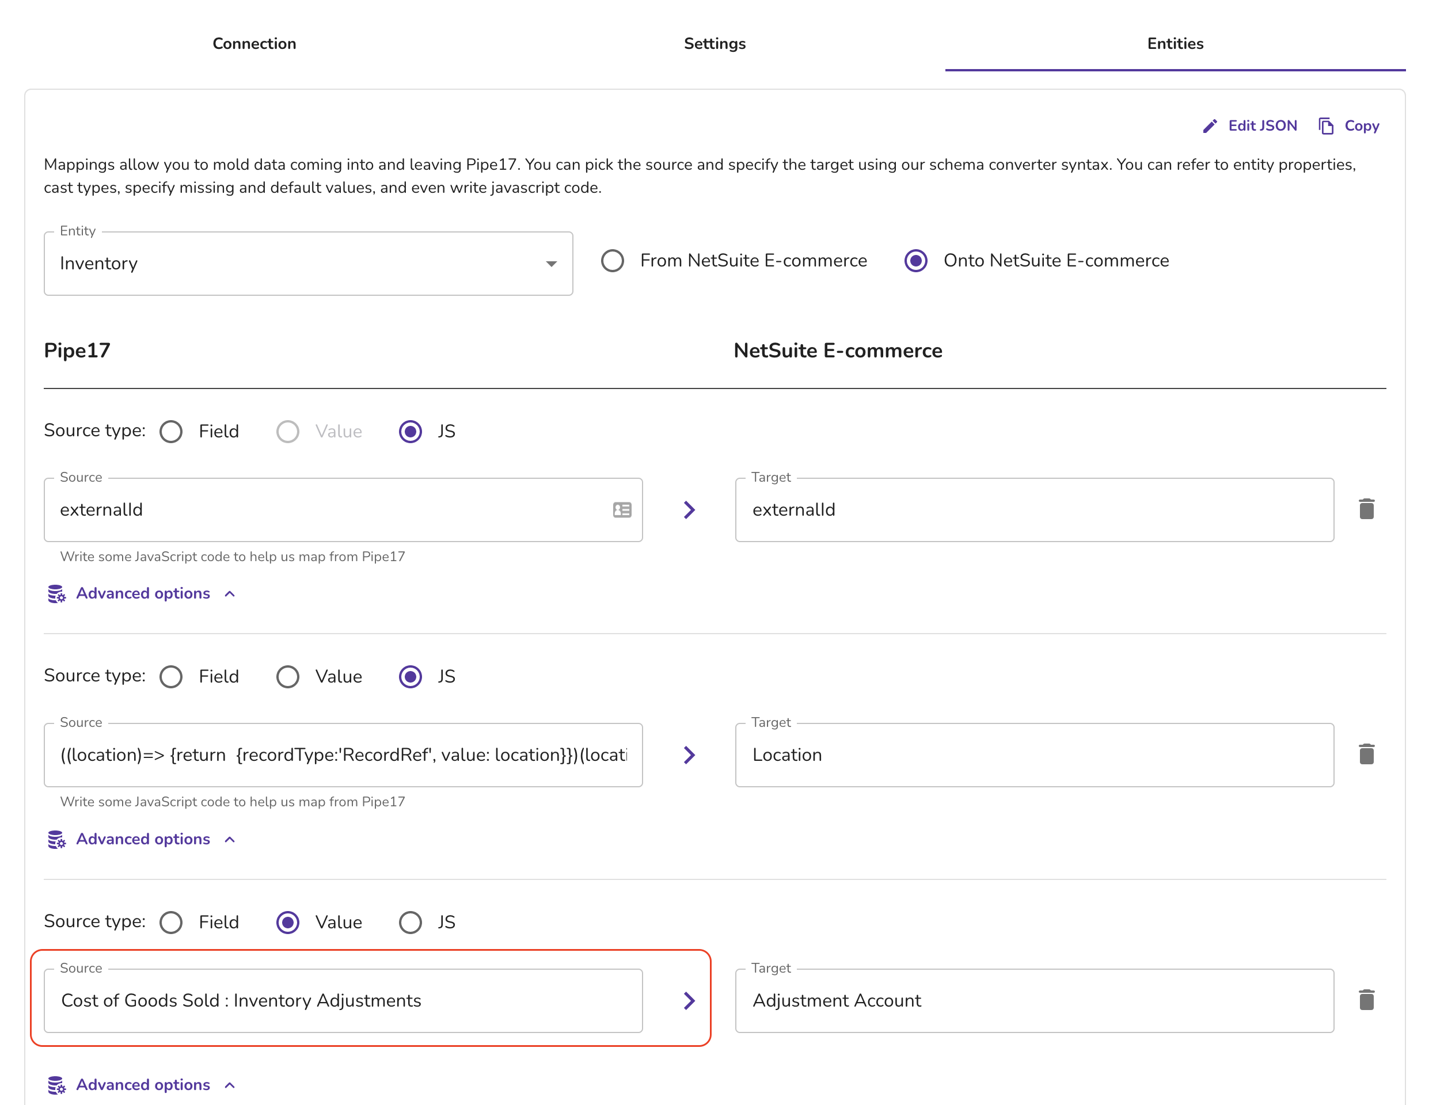This screenshot has width=1444, height=1105.
Task: Switch to the Settings tab
Action: click(715, 43)
